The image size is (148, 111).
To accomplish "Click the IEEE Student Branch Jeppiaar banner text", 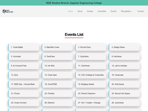I will point(74,3).
